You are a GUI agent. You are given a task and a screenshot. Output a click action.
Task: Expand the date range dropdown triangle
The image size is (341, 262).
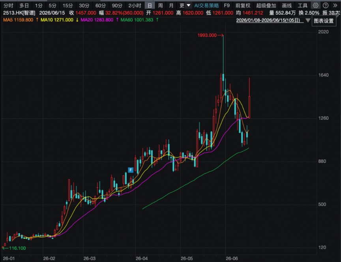[308, 20]
